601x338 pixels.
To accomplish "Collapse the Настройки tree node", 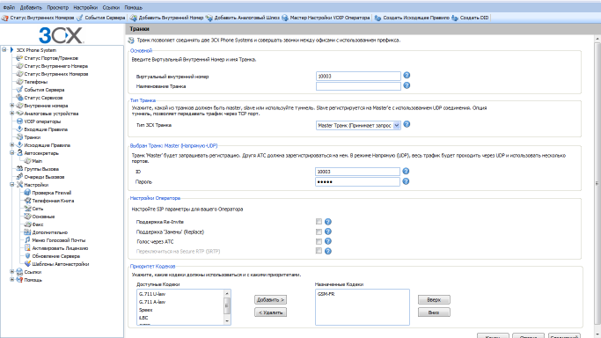I will (x=12, y=184).
